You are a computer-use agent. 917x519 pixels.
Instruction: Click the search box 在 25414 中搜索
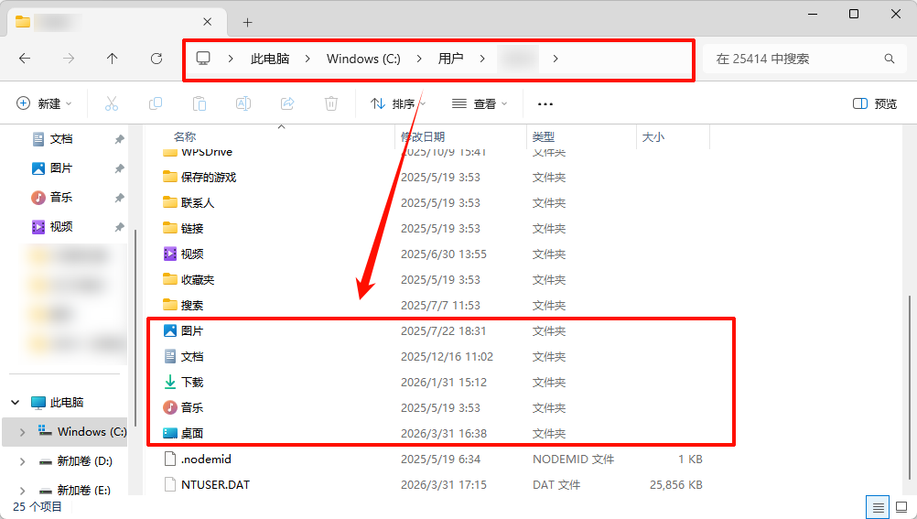803,59
